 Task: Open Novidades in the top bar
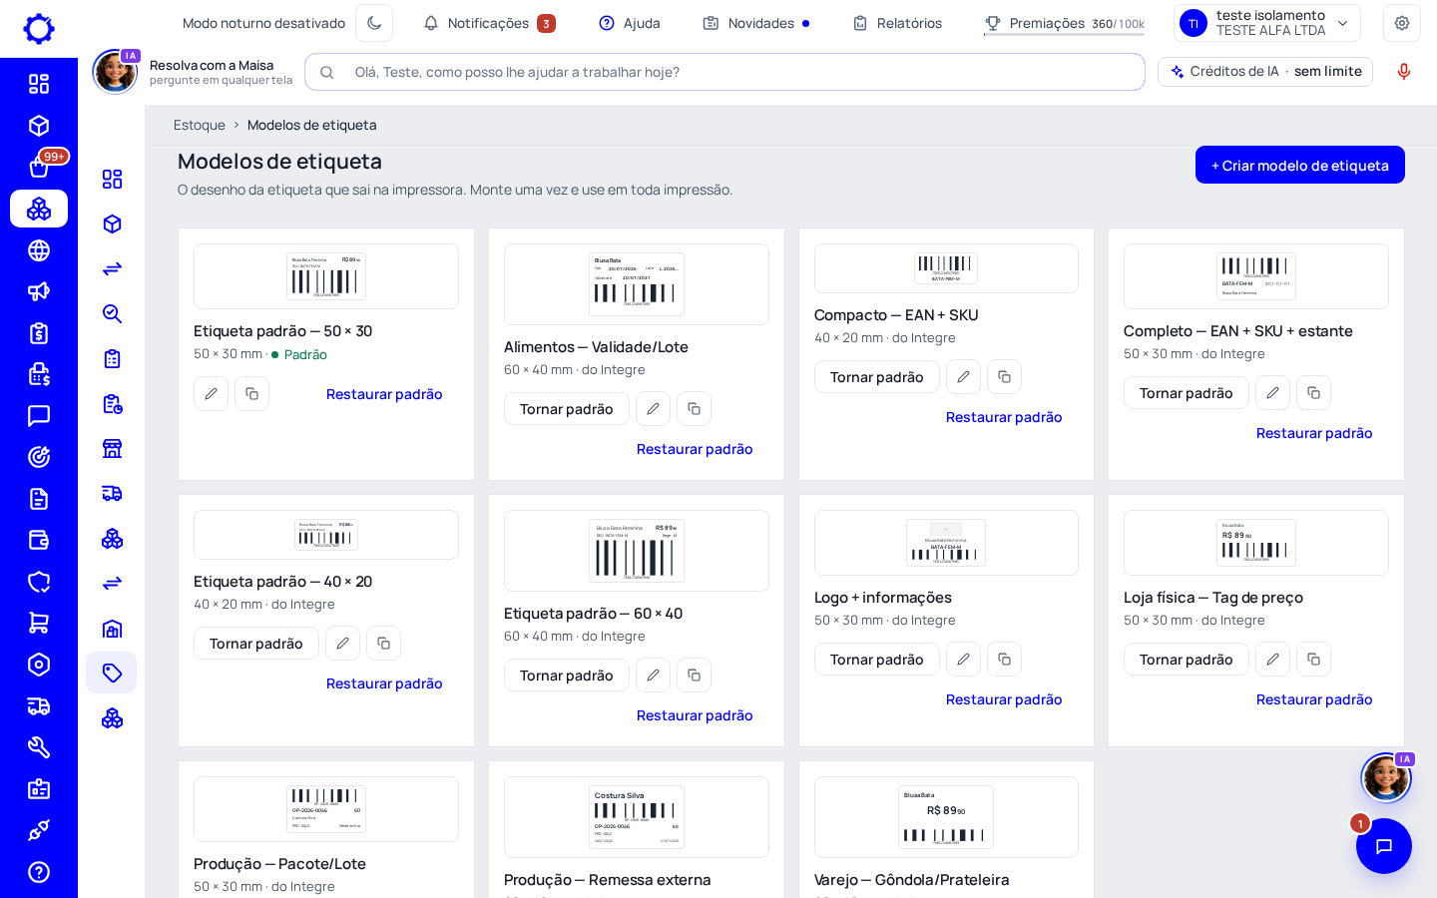[x=755, y=23]
